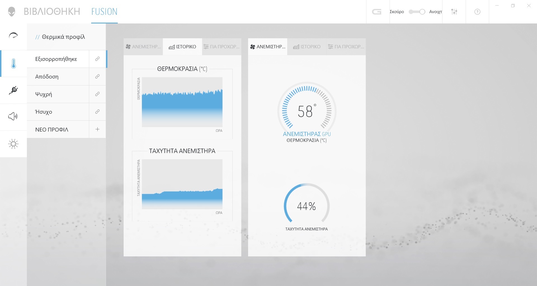The image size is (537, 286).
Task: Open the settings sliders icon
Action: coord(454,12)
